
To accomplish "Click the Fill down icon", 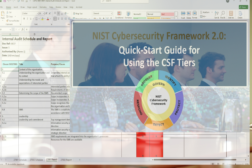I will click(201, 16).
